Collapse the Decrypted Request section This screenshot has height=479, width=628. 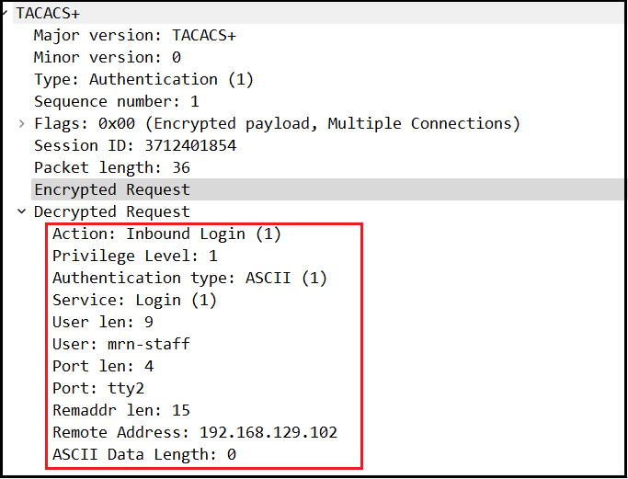point(22,211)
